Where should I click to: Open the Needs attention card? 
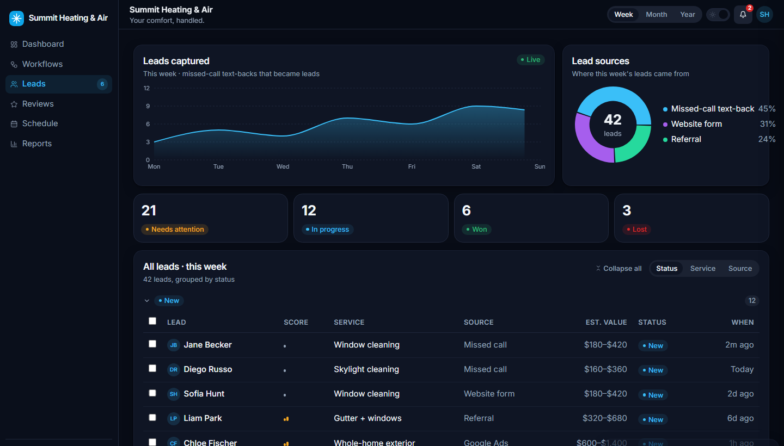point(211,218)
